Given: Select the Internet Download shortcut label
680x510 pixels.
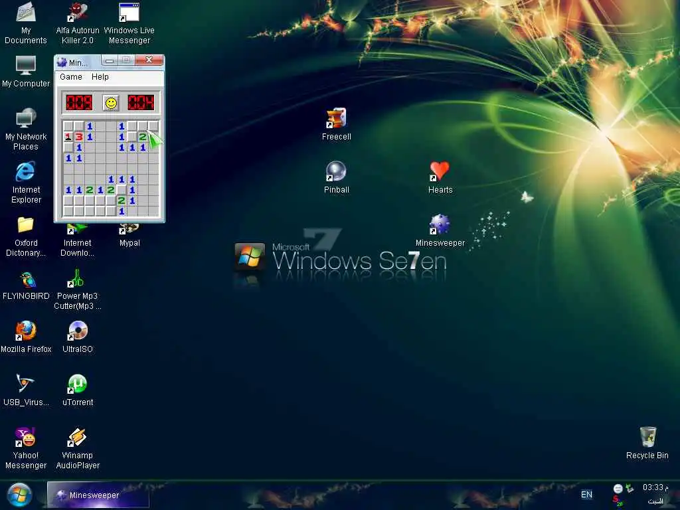Looking at the screenshot, I should coord(77,248).
